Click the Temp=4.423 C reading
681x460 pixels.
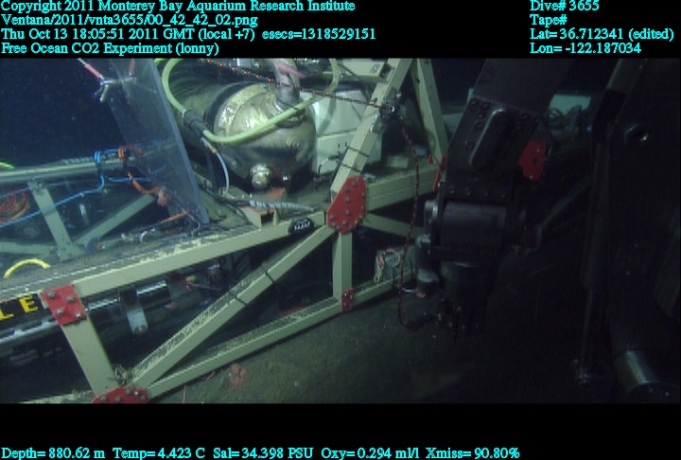tap(159, 453)
